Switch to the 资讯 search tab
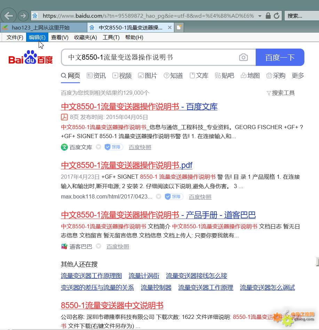Screen dimensions: 319x330 (96, 76)
